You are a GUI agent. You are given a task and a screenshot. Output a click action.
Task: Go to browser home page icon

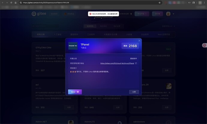coord(16,2)
